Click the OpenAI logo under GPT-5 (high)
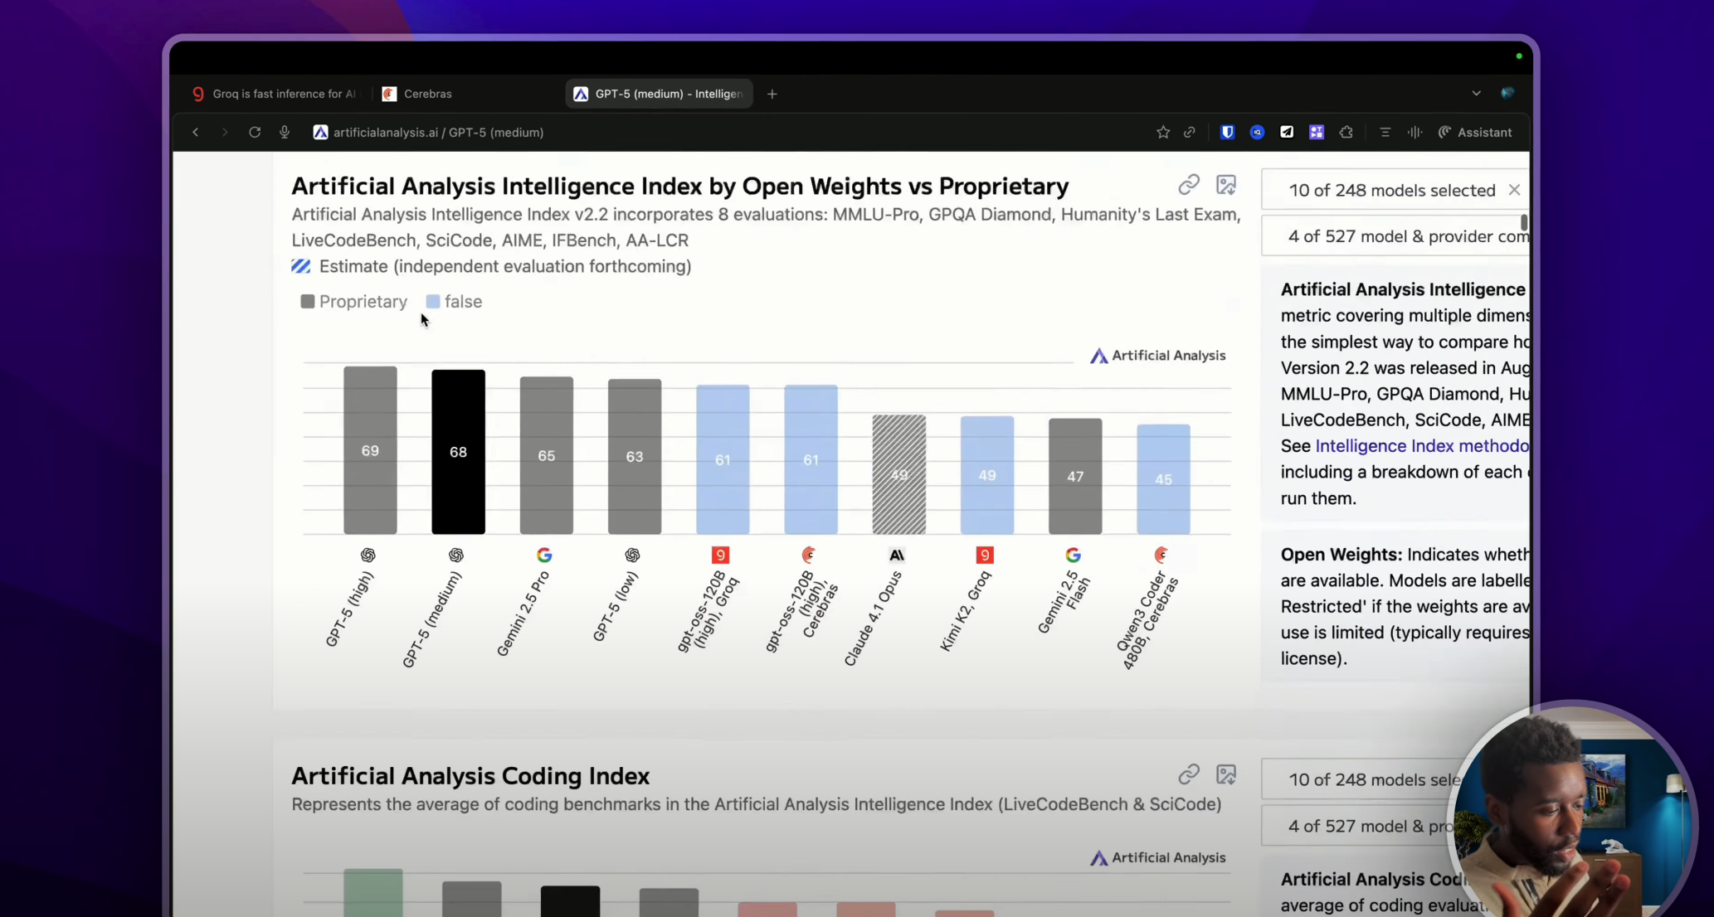The height and width of the screenshot is (917, 1714). 368,555
